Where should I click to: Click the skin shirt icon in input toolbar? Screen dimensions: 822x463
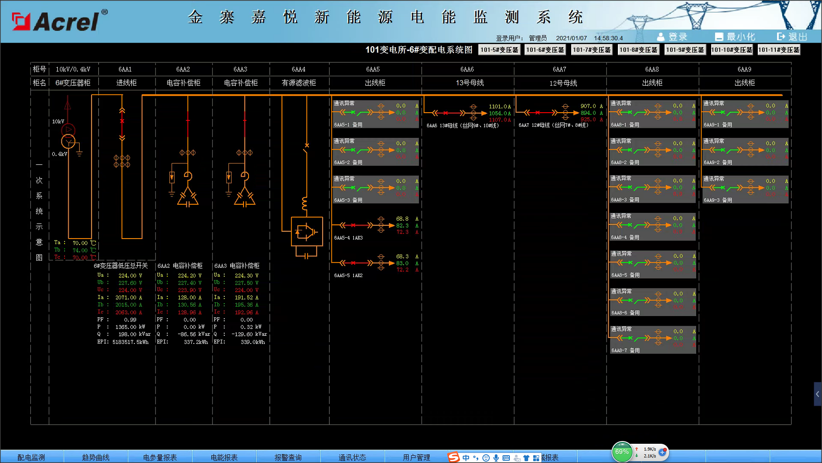pyautogui.click(x=526, y=458)
